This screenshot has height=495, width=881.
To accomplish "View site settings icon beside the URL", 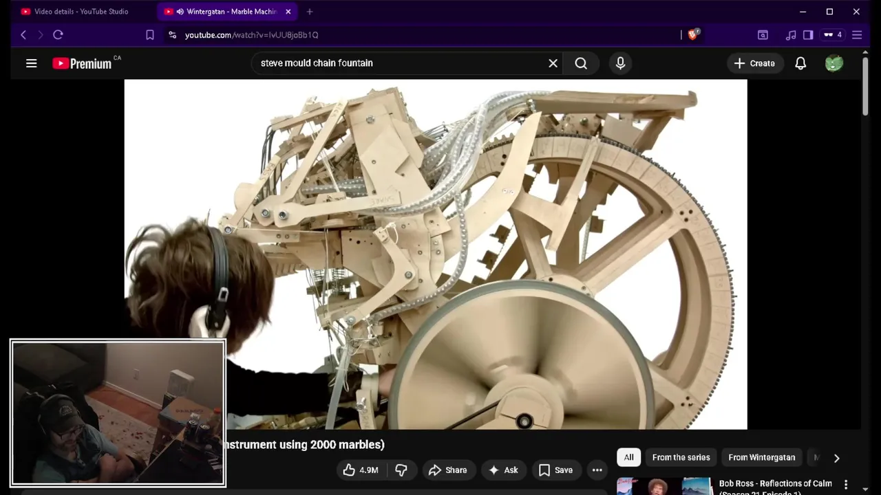I will (x=172, y=34).
